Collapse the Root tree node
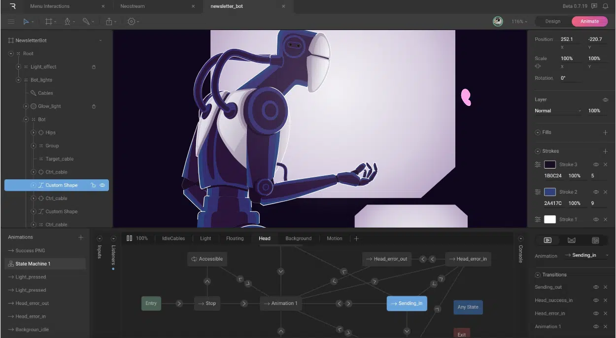The height and width of the screenshot is (338, 616). (11, 54)
